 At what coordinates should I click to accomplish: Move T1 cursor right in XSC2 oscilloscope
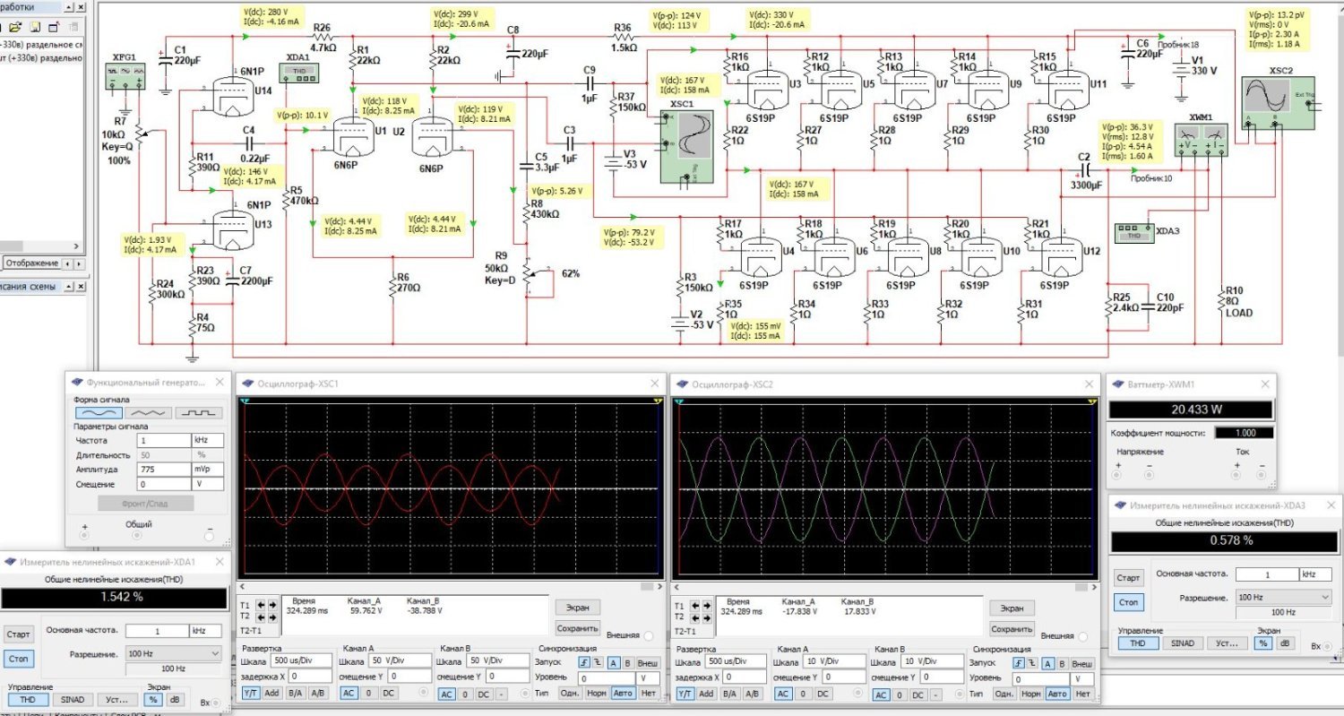(x=707, y=604)
